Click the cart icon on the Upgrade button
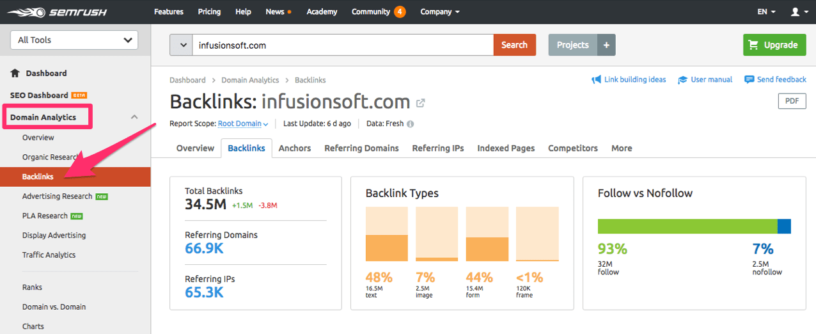This screenshot has height=334, width=816. coord(753,45)
